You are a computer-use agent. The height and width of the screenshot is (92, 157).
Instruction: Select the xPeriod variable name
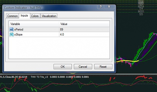point(19,30)
